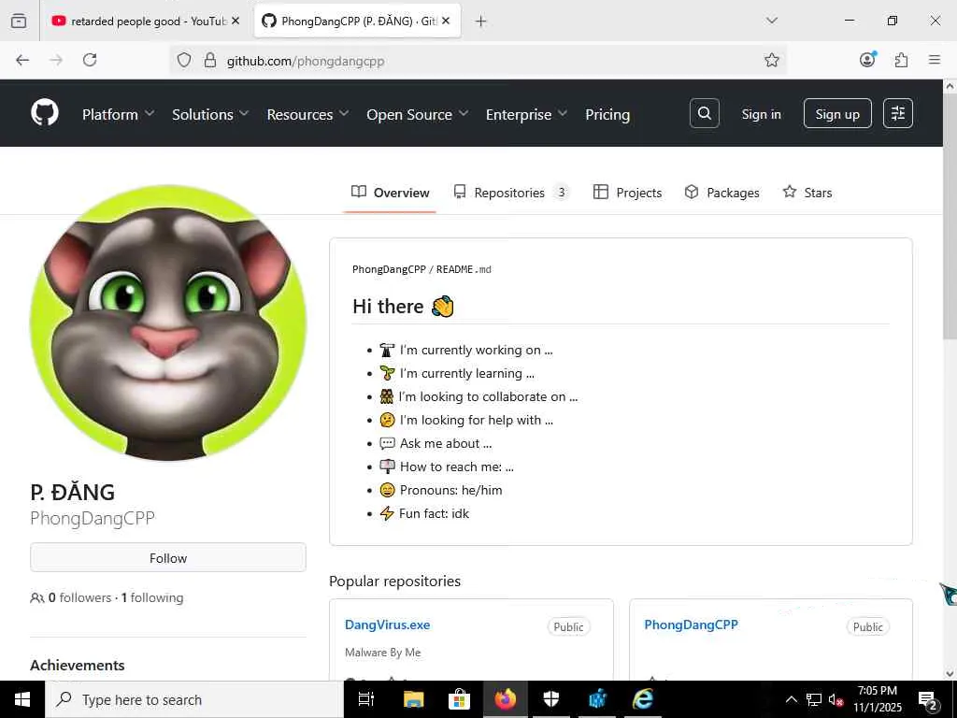Close the YouTube tab
The height and width of the screenshot is (718, 957).
pyautogui.click(x=236, y=21)
